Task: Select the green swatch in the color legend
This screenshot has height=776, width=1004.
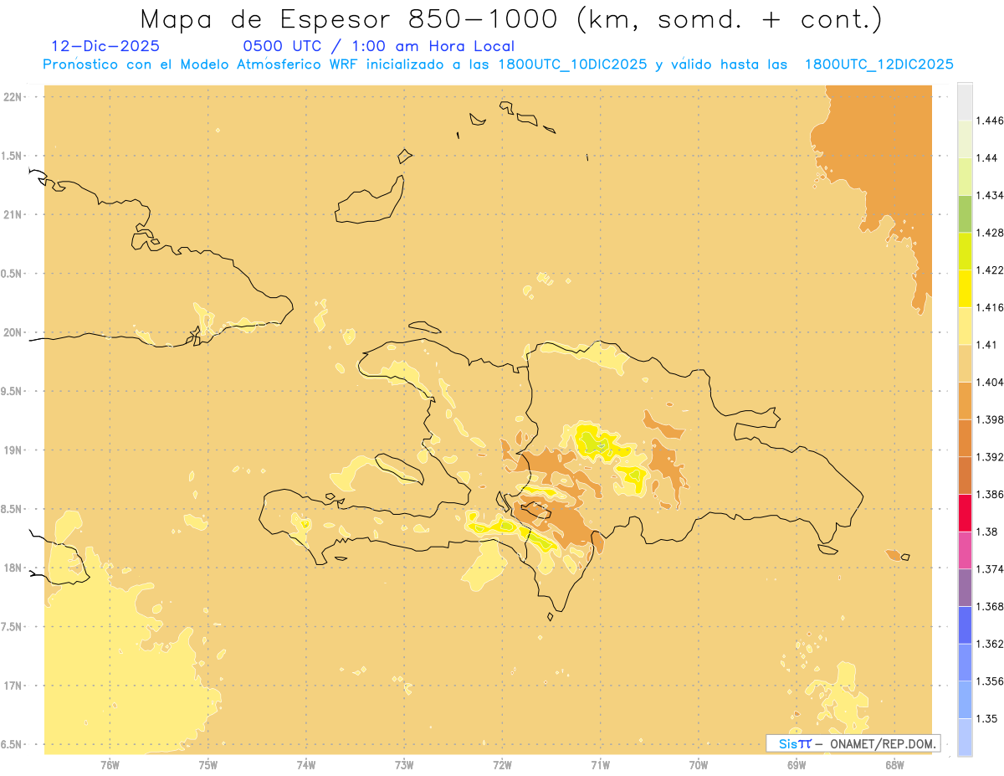Action: tap(965, 213)
